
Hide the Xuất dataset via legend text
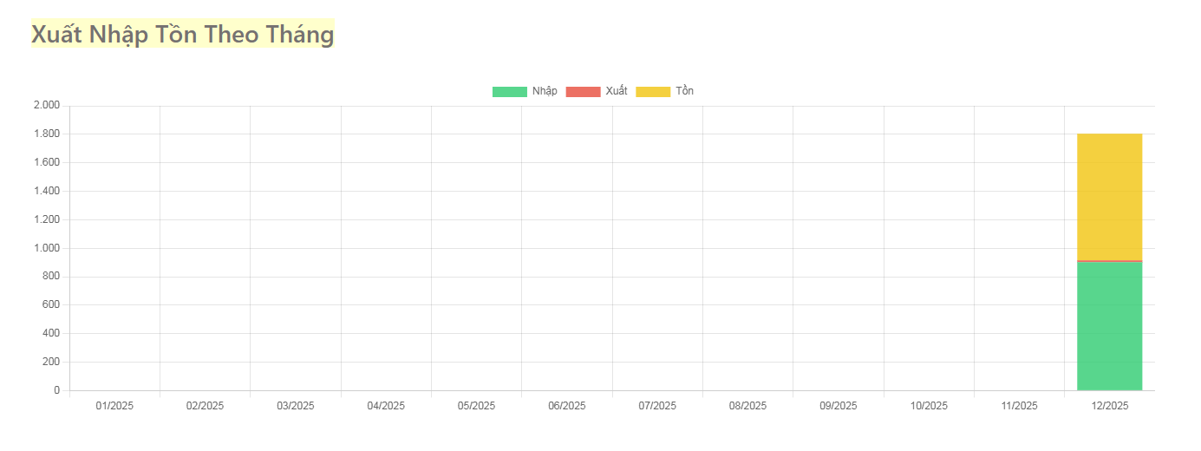pos(617,91)
